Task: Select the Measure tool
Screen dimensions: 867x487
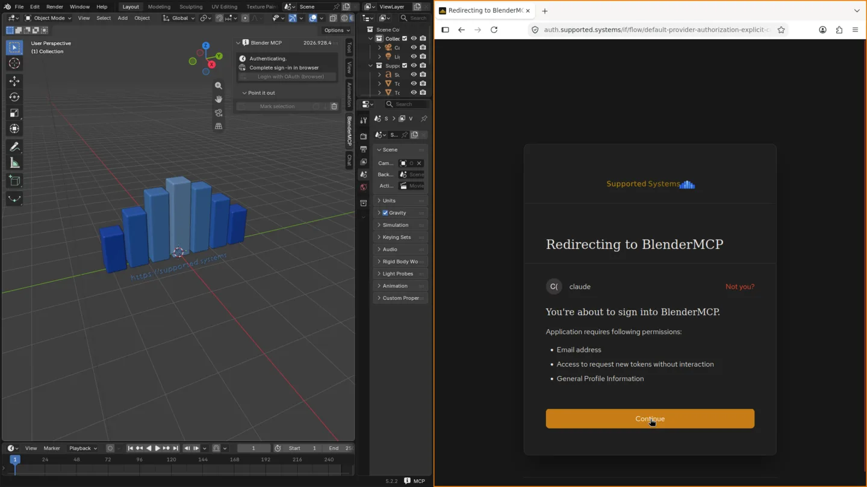Action: pyautogui.click(x=14, y=163)
